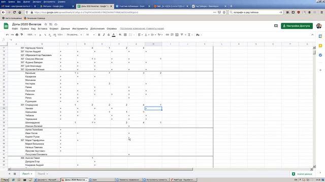The height and width of the screenshot is (182, 325).
Task: Open the Google Sheets home icon
Action: [x=6, y=26]
